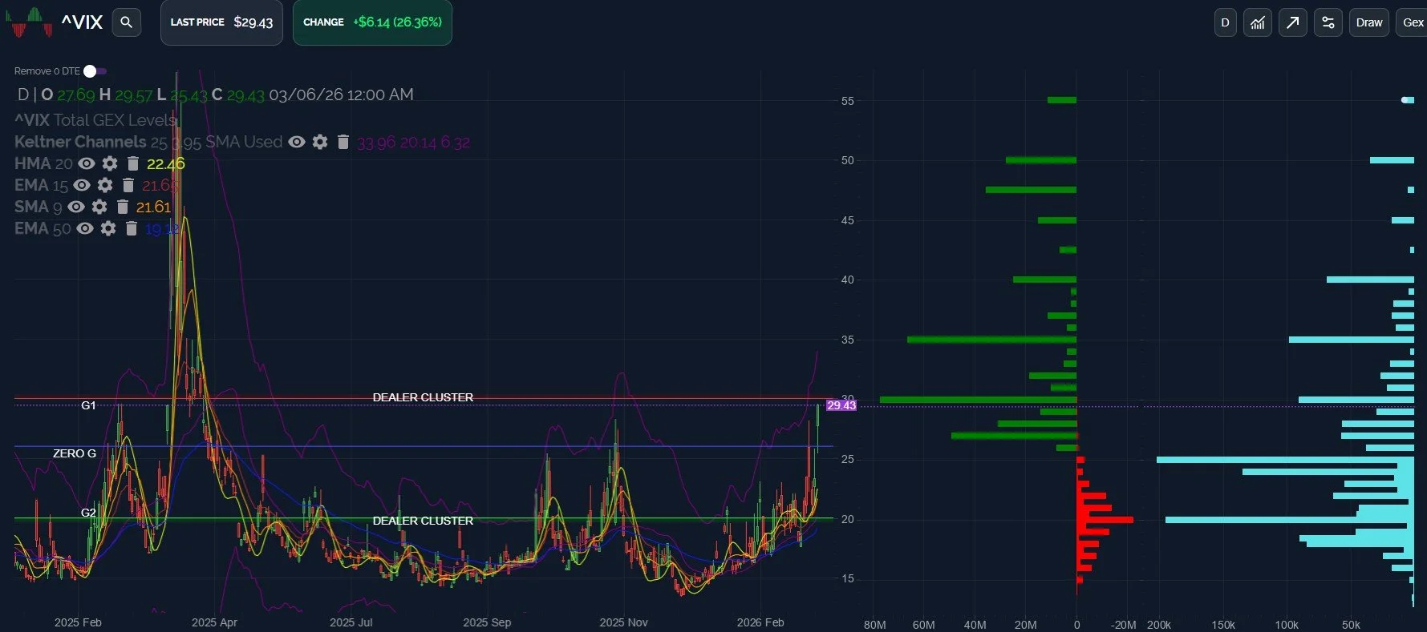Screen dimensions: 1427x632
Task: Click the G1 level label
Action: (88, 405)
